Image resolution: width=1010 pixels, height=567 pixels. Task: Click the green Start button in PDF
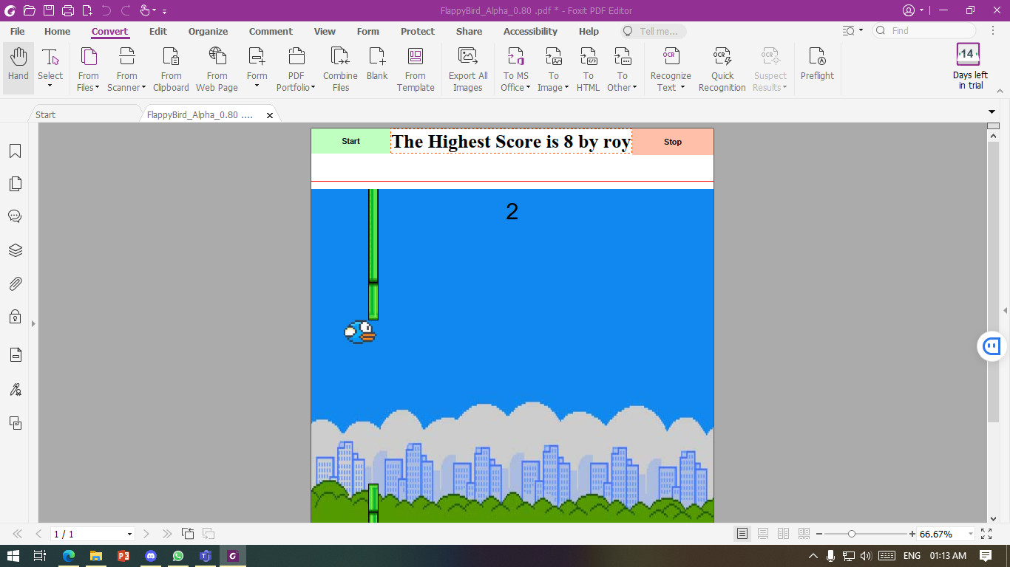350,141
